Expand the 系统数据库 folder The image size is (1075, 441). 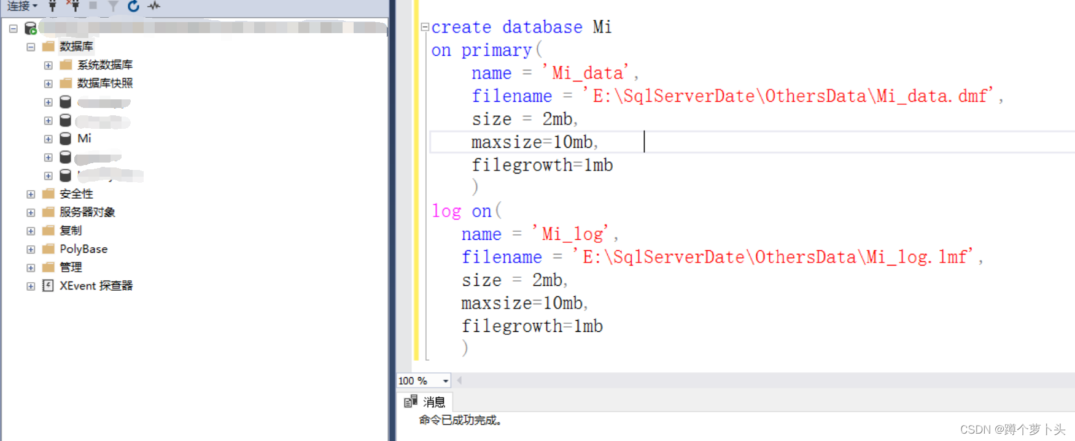tap(49, 65)
